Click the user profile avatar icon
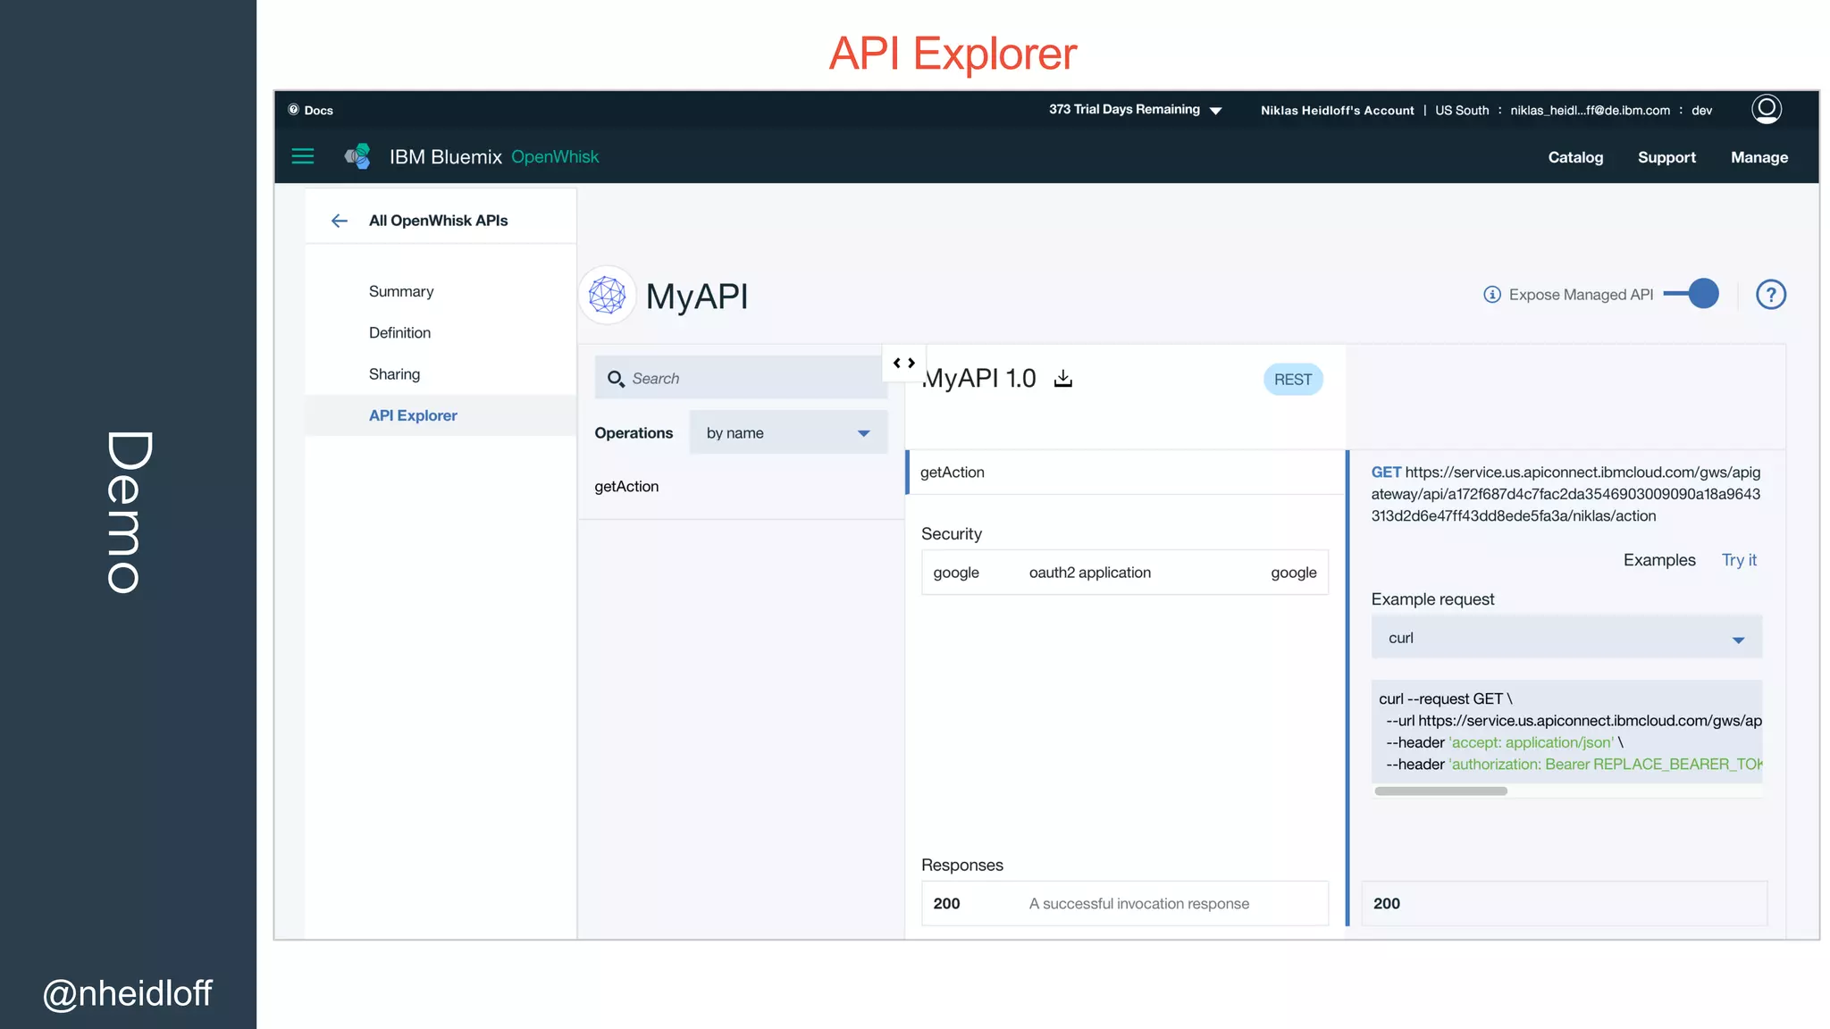 pos(1766,109)
